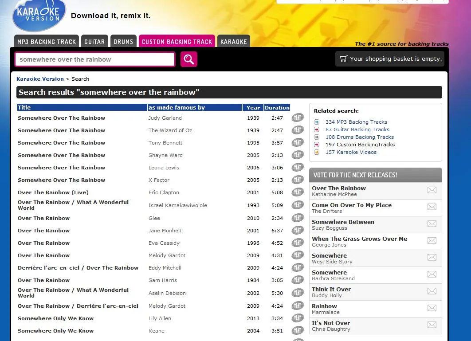The height and width of the screenshot is (341, 471).
Task: Open mixer icon for Judy Garland row
Action: pos(298,118)
